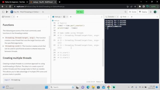Click the split layout icon on the main.py tab
The height and width of the screenshot is (90, 160).
[64, 17]
